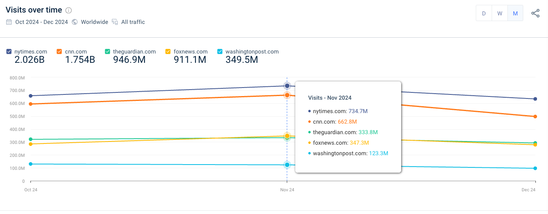Switch to weekly granularity W

point(500,13)
